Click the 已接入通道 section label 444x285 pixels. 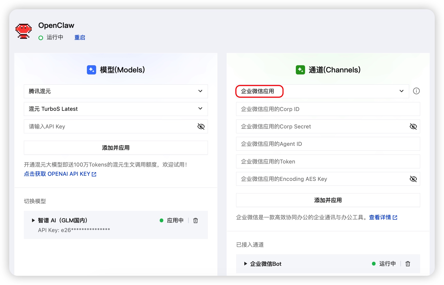tap(250, 245)
